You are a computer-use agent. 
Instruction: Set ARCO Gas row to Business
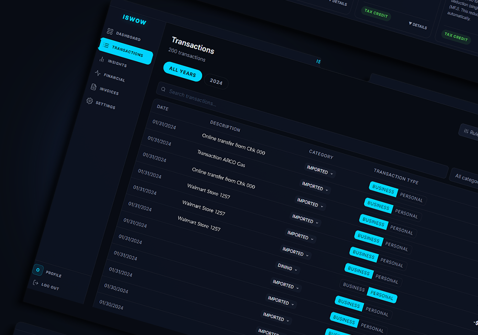point(378,205)
